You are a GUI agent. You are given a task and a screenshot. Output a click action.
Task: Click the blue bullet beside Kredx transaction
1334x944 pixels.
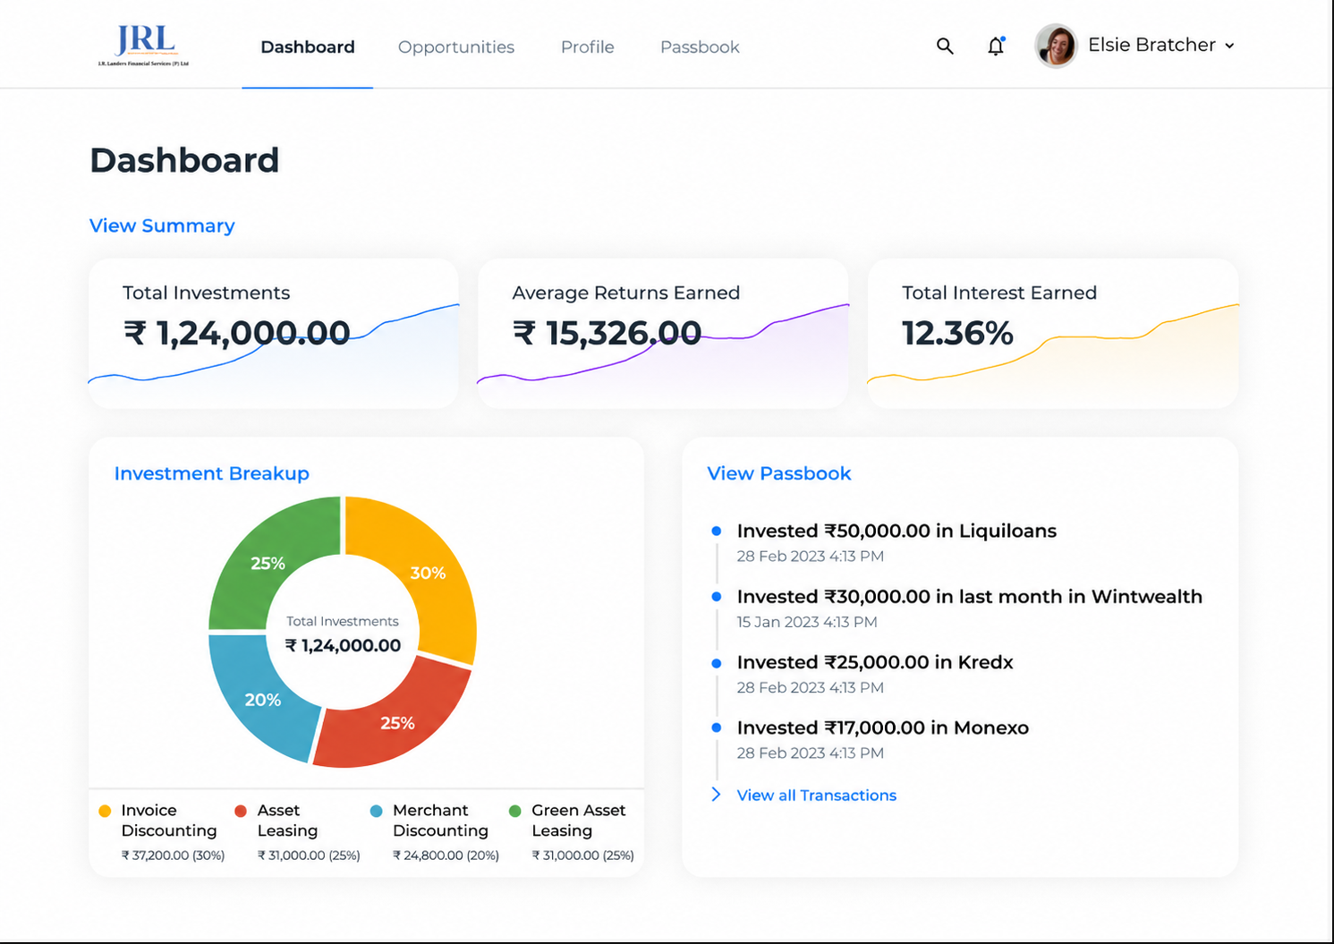tap(716, 663)
